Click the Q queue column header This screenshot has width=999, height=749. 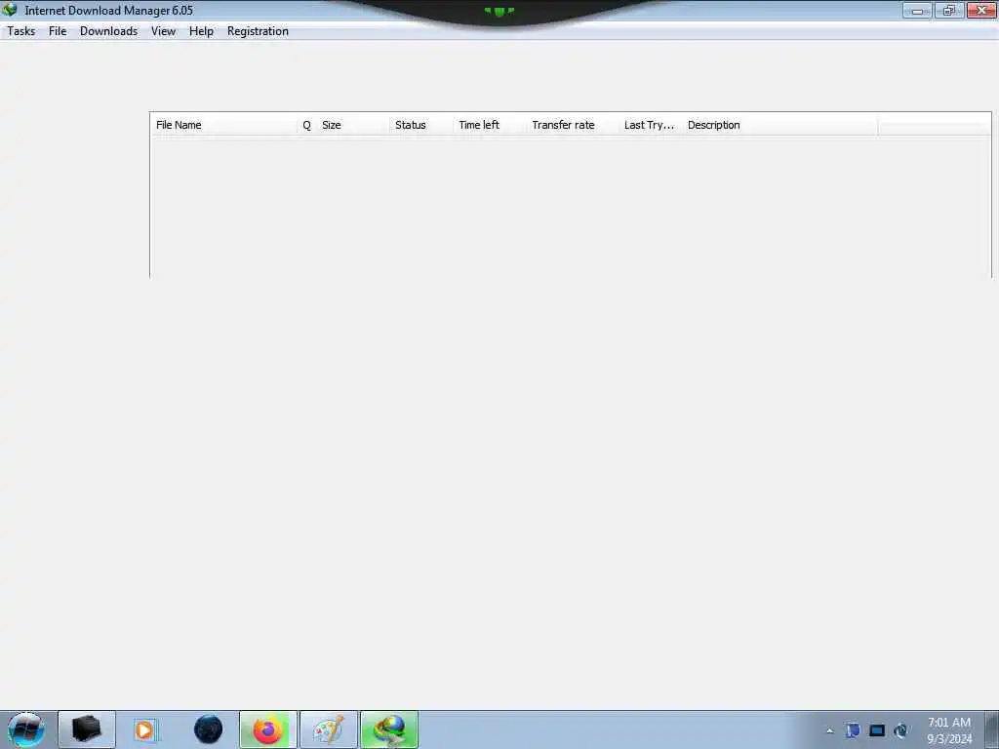(x=306, y=125)
